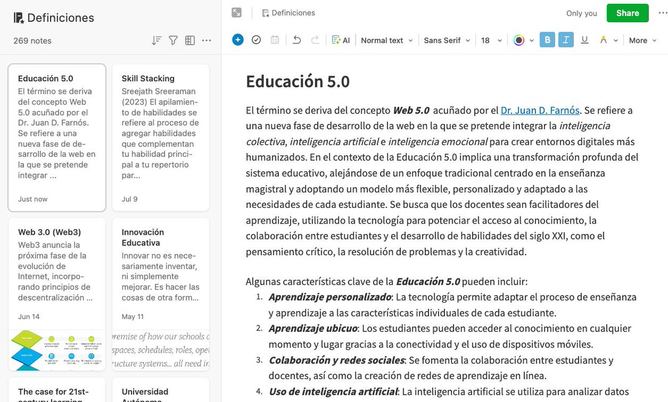Click the expand note icon
Screen dimensions: 668x402
tap(237, 13)
